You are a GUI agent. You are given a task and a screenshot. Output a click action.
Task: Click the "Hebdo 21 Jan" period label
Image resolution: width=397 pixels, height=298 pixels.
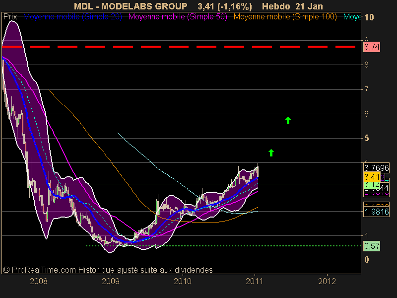click(292, 6)
